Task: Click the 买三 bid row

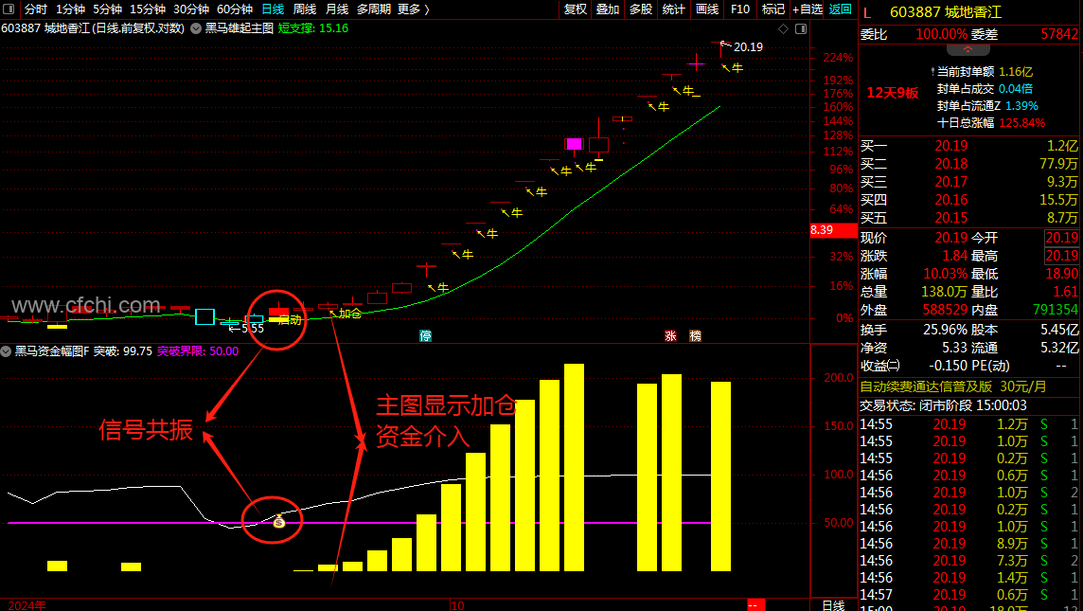Action: (969, 182)
